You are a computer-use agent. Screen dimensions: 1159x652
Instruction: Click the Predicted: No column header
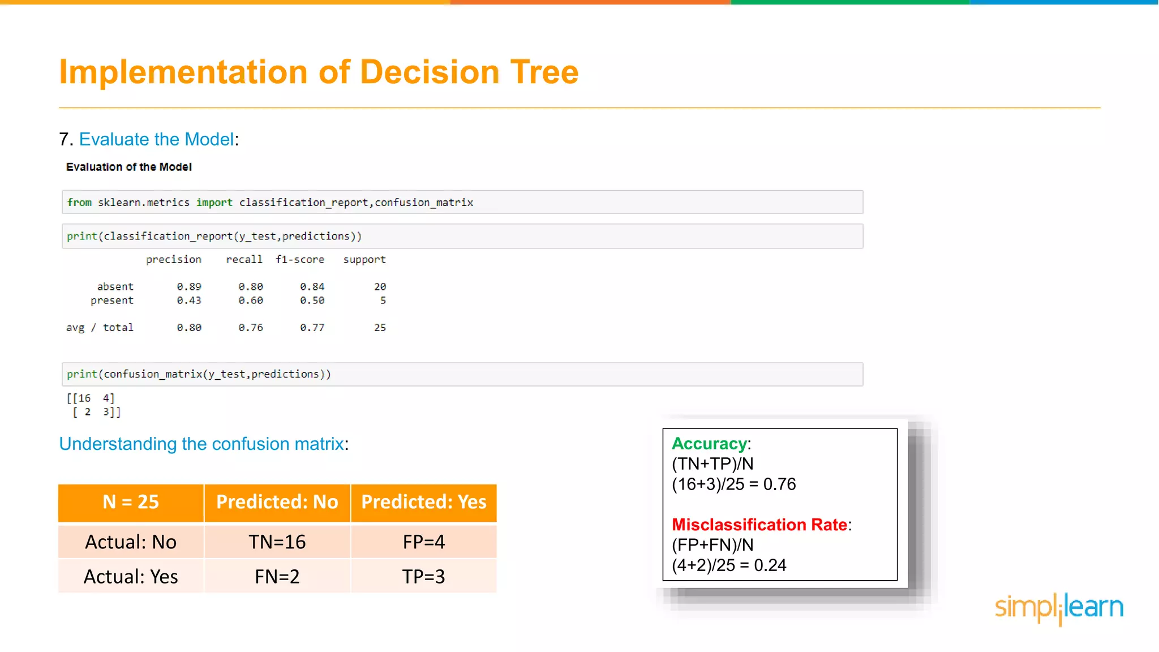click(x=277, y=502)
